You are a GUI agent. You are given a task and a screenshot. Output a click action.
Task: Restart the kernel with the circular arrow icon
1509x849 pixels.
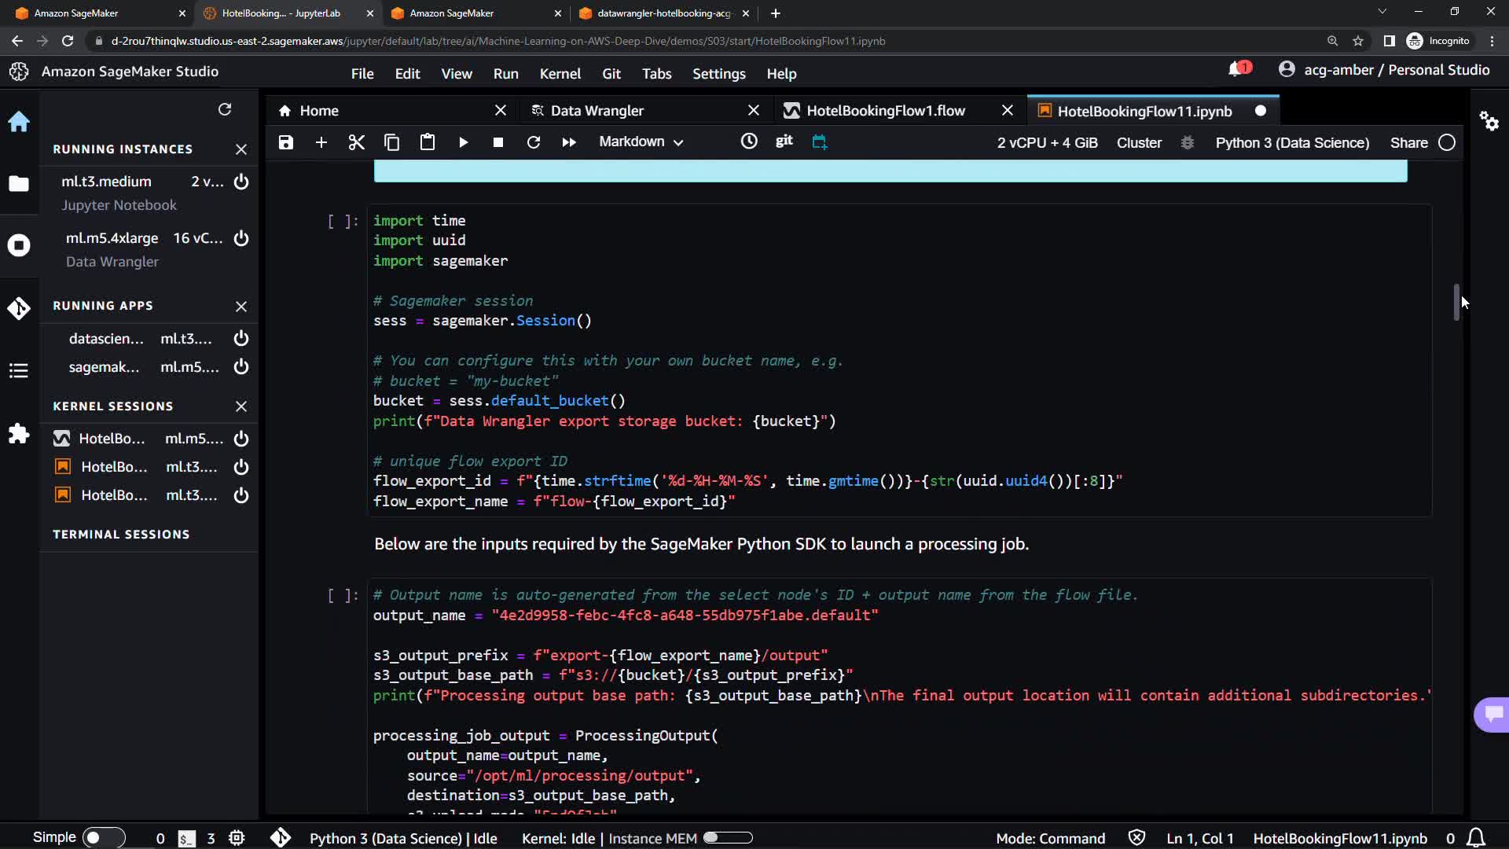pos(533,142)
